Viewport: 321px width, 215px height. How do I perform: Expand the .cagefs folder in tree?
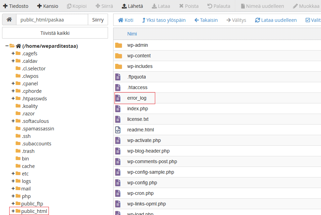13,53
